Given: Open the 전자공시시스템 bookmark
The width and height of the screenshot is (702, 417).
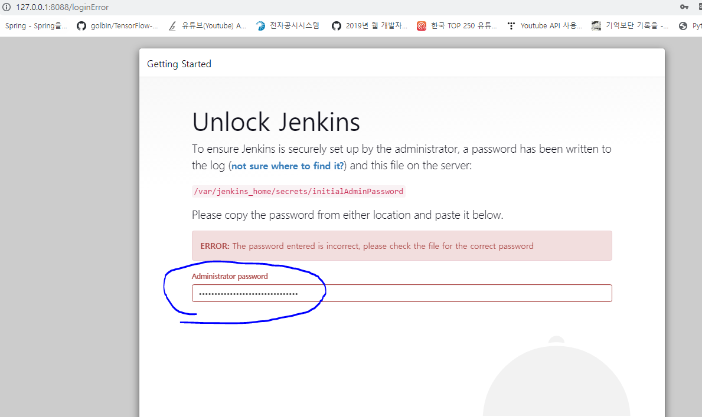Looking at the screenshot, I should (288, 26).
